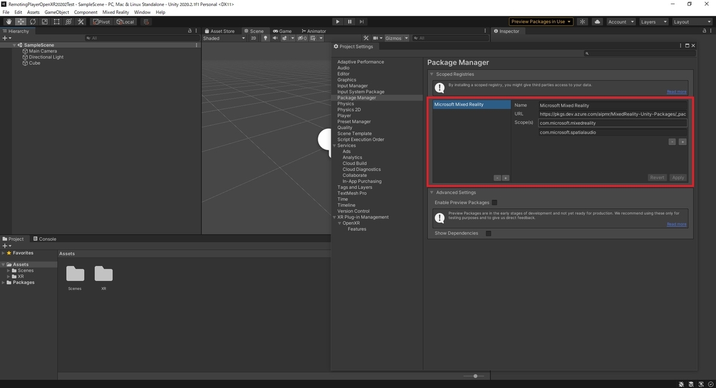Open the Shaded draw mode dropdown

(x=224, y=38)
